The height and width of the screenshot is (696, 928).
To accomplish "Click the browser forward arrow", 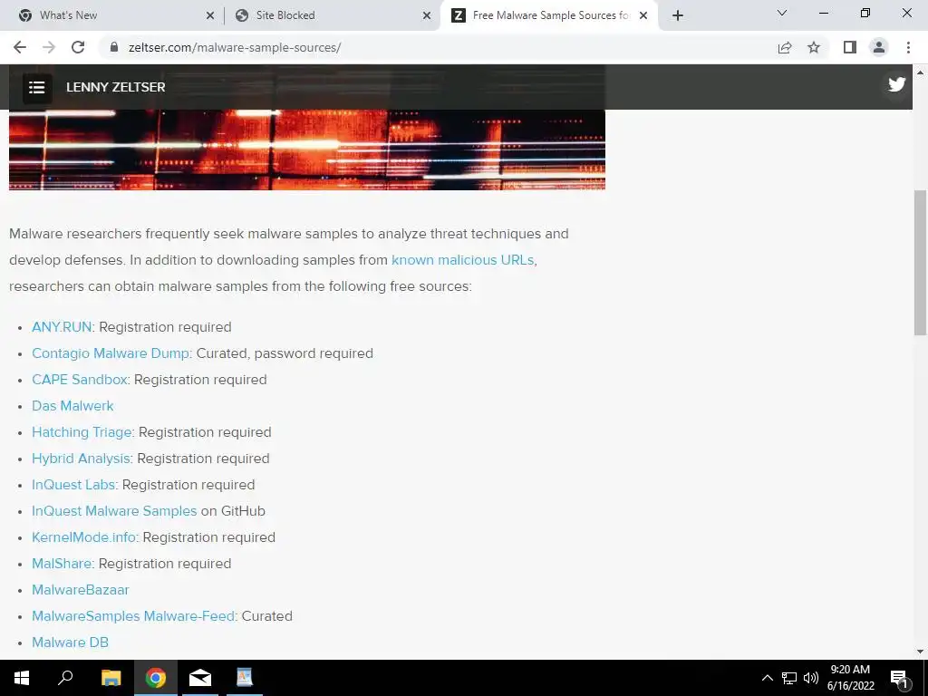I will (49, 47).
